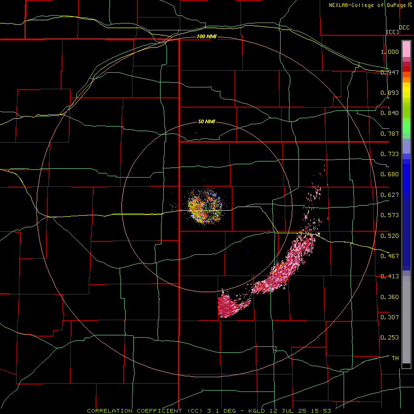414x414 pixels.
Task: Click the 0.253 scale value
Action: 390,338
